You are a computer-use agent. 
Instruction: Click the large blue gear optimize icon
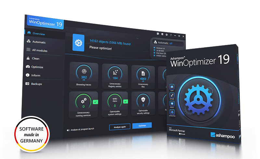click(78, 43)
